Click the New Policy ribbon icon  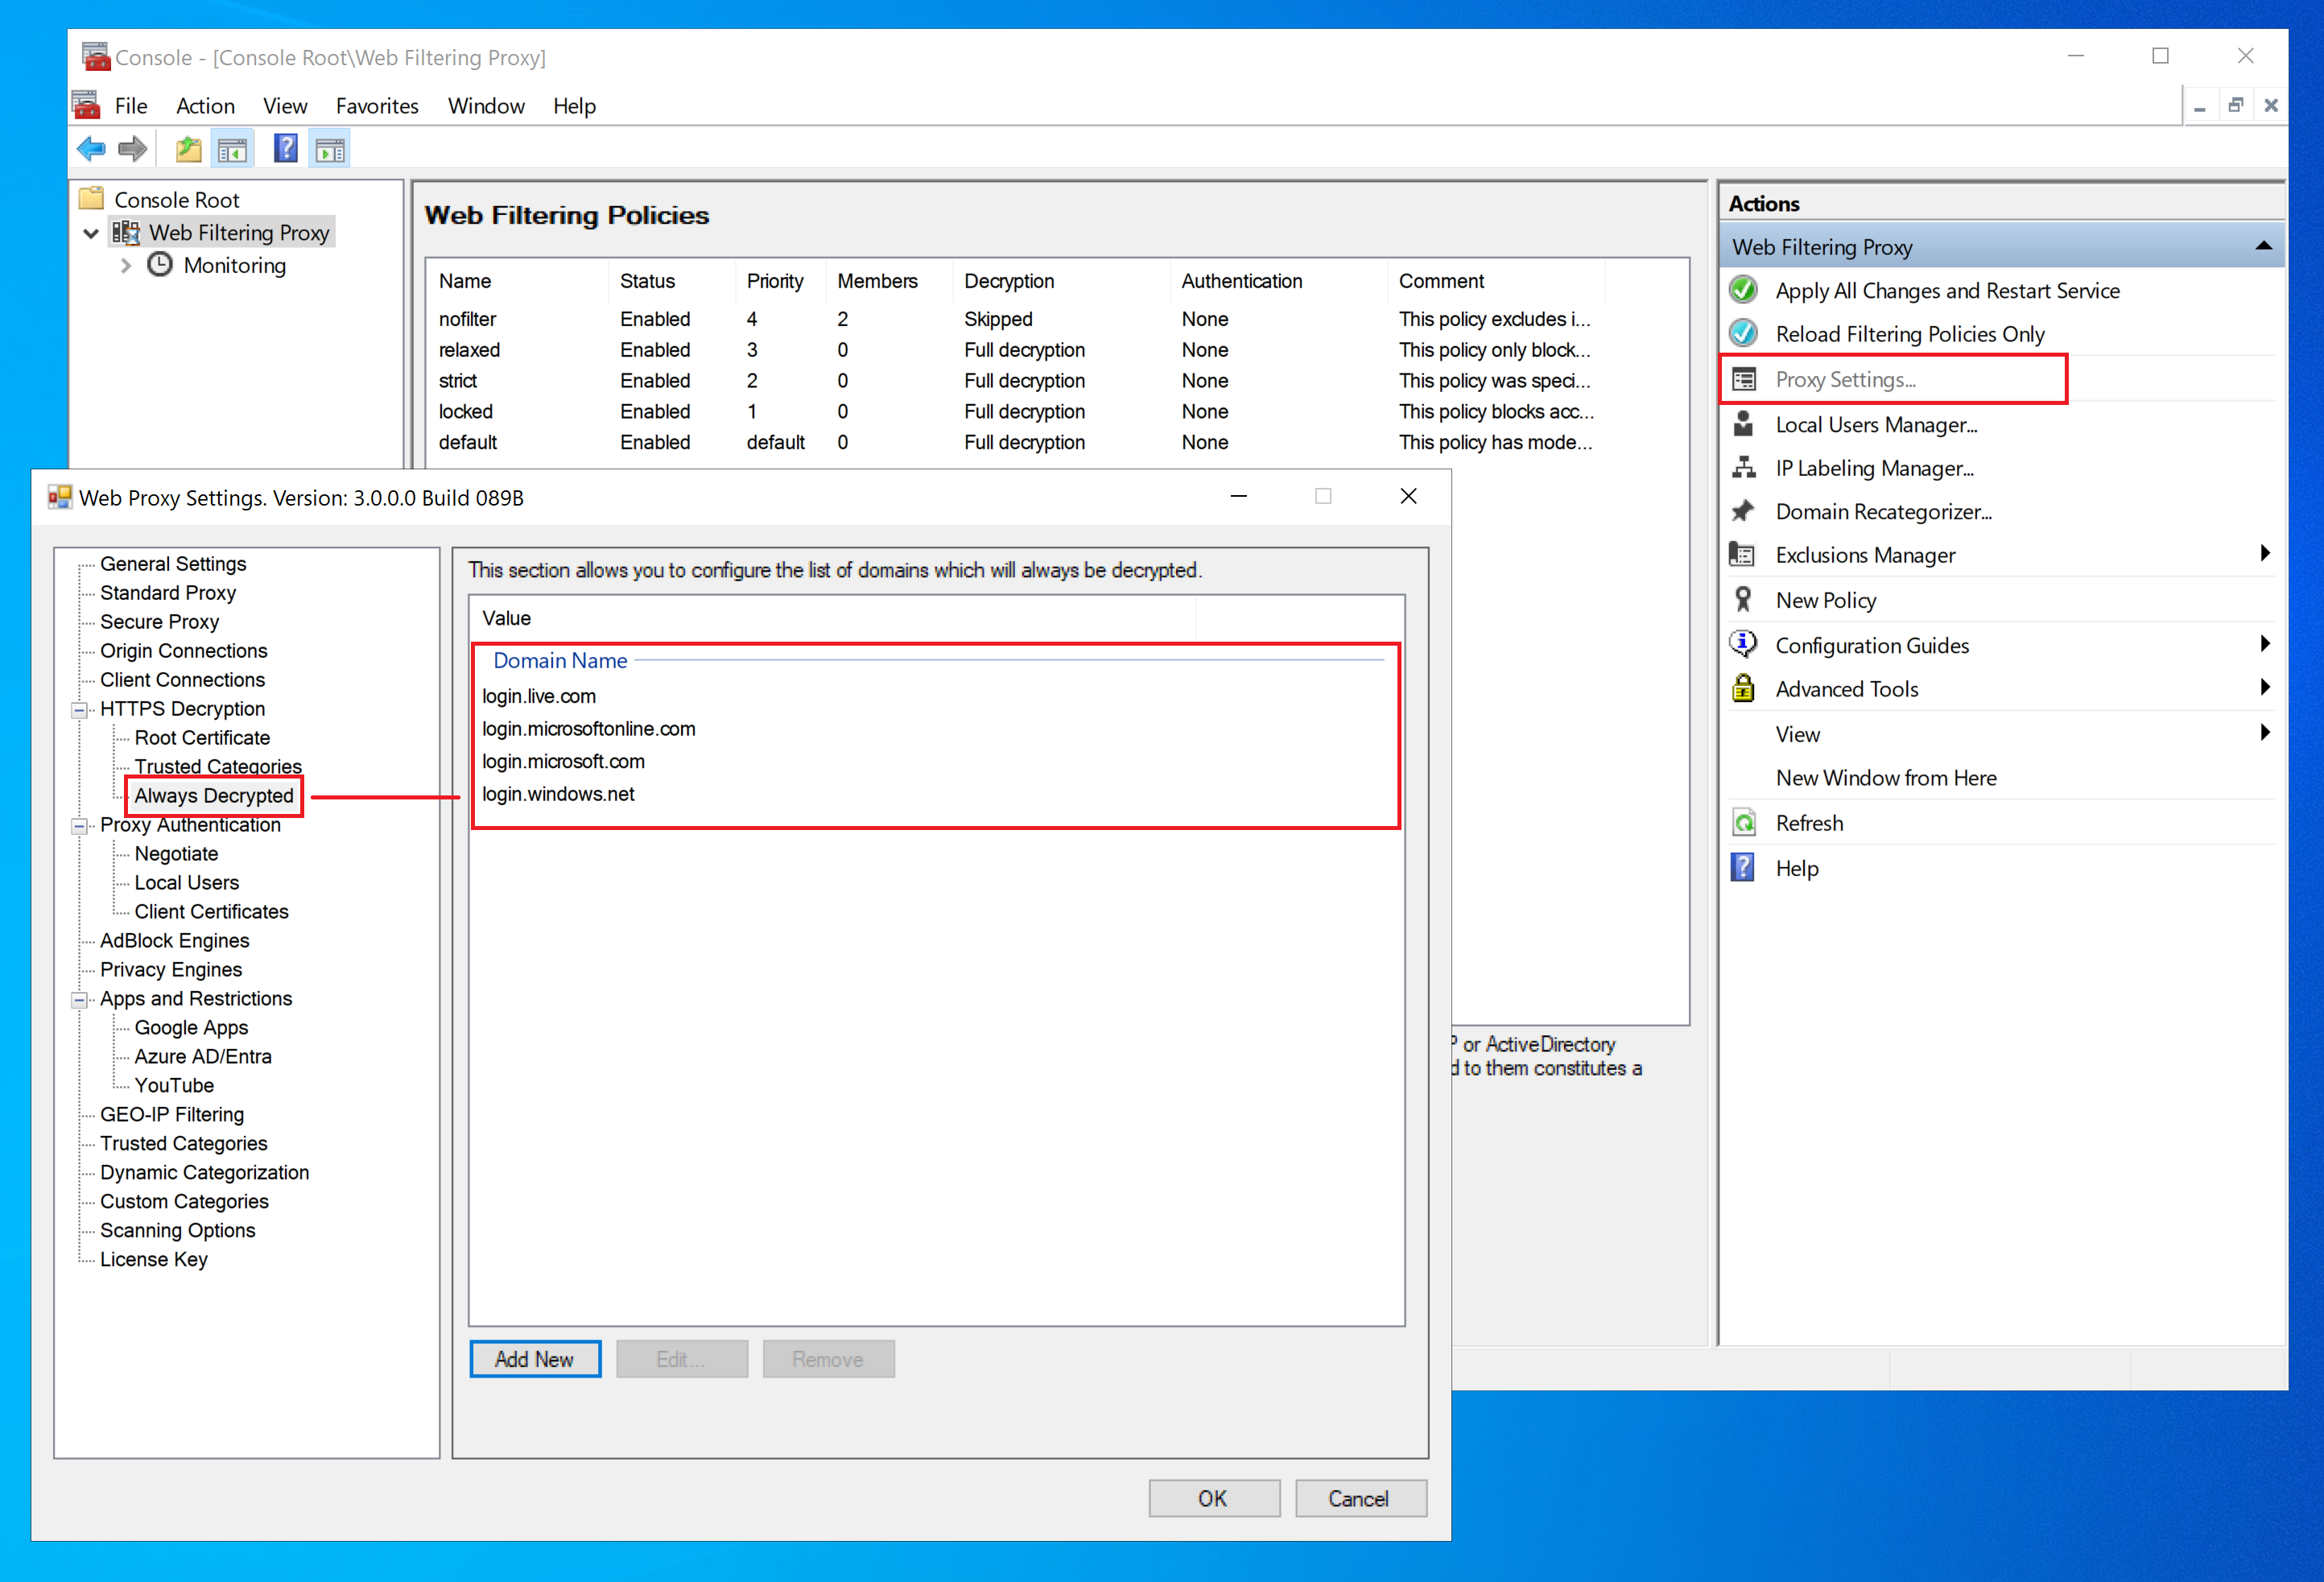(1743, 599)
